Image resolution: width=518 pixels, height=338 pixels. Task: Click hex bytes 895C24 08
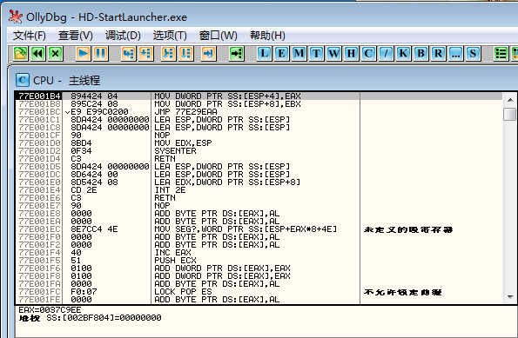(94, 104)
